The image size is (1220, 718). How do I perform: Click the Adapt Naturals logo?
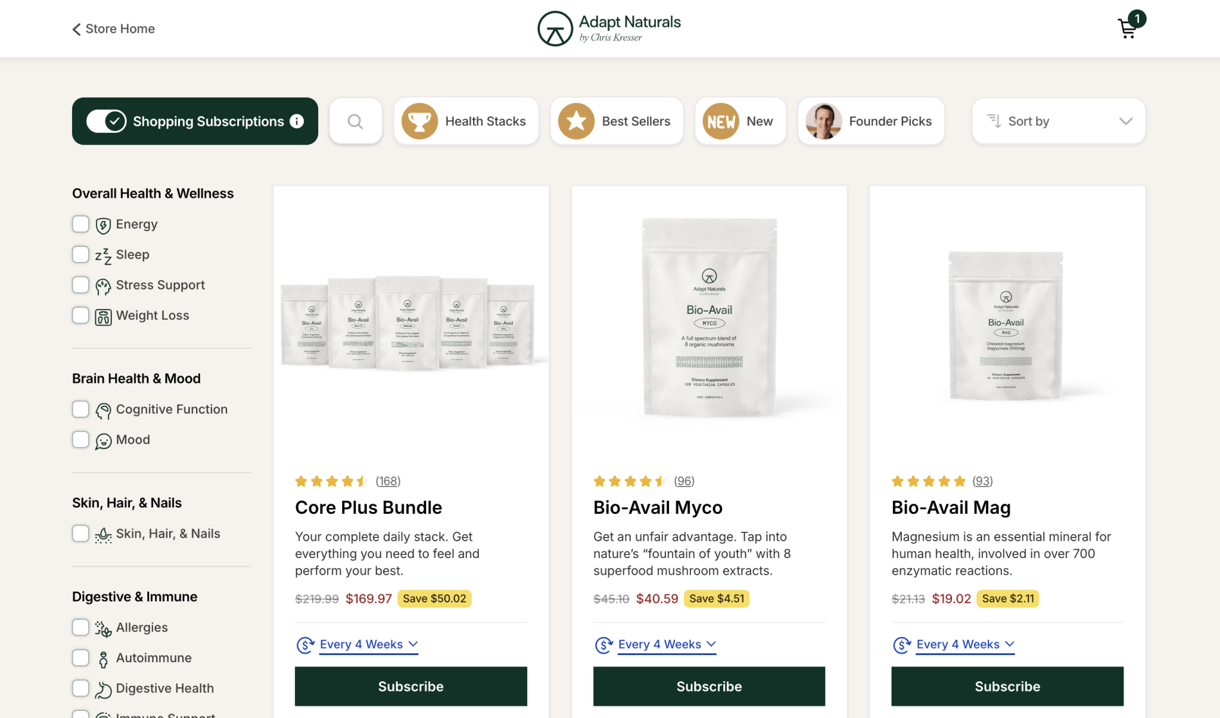[x=609, y=28]
